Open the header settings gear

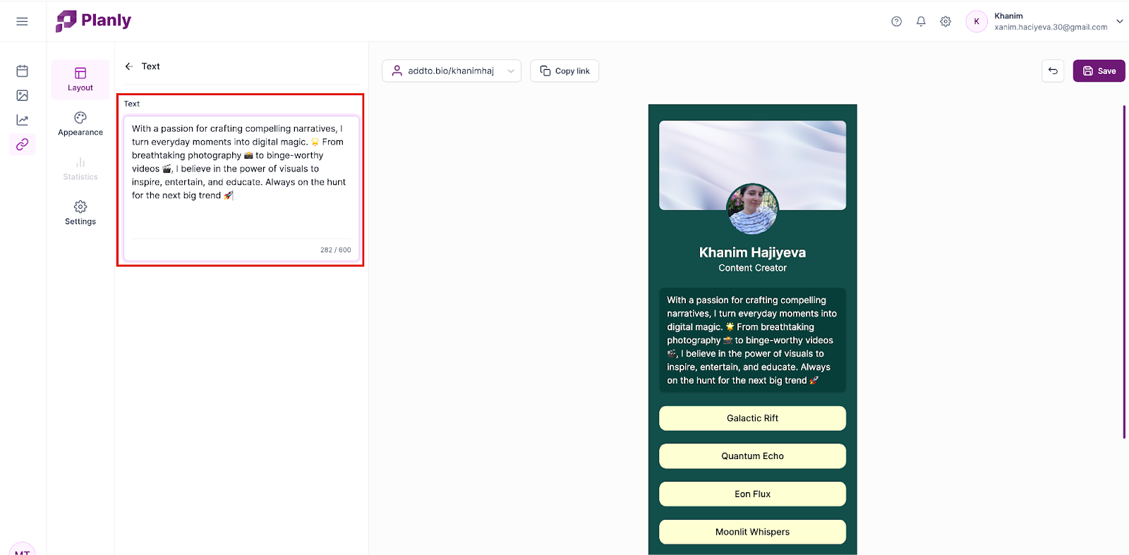coord(946,21)
